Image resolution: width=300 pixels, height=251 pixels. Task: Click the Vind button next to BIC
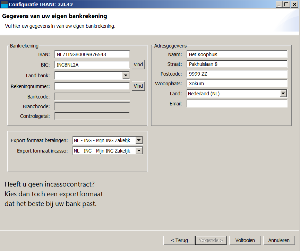(x=138, y=64)
